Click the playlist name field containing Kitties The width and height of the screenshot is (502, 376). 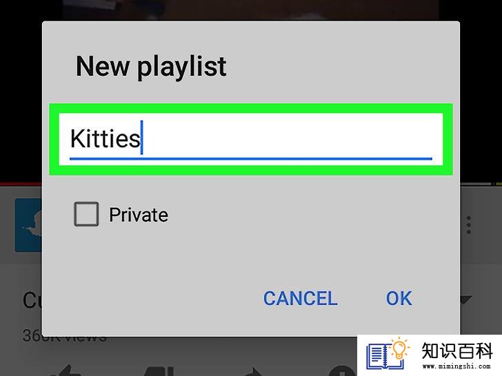[x=251, y=139]
